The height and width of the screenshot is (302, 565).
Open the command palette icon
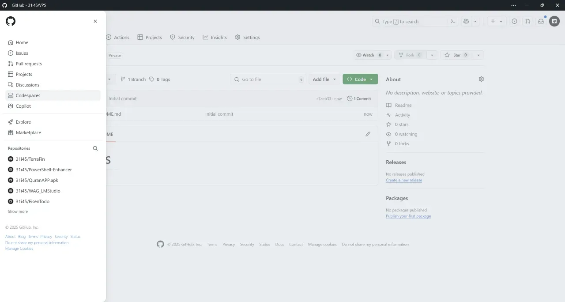[452, 21]
